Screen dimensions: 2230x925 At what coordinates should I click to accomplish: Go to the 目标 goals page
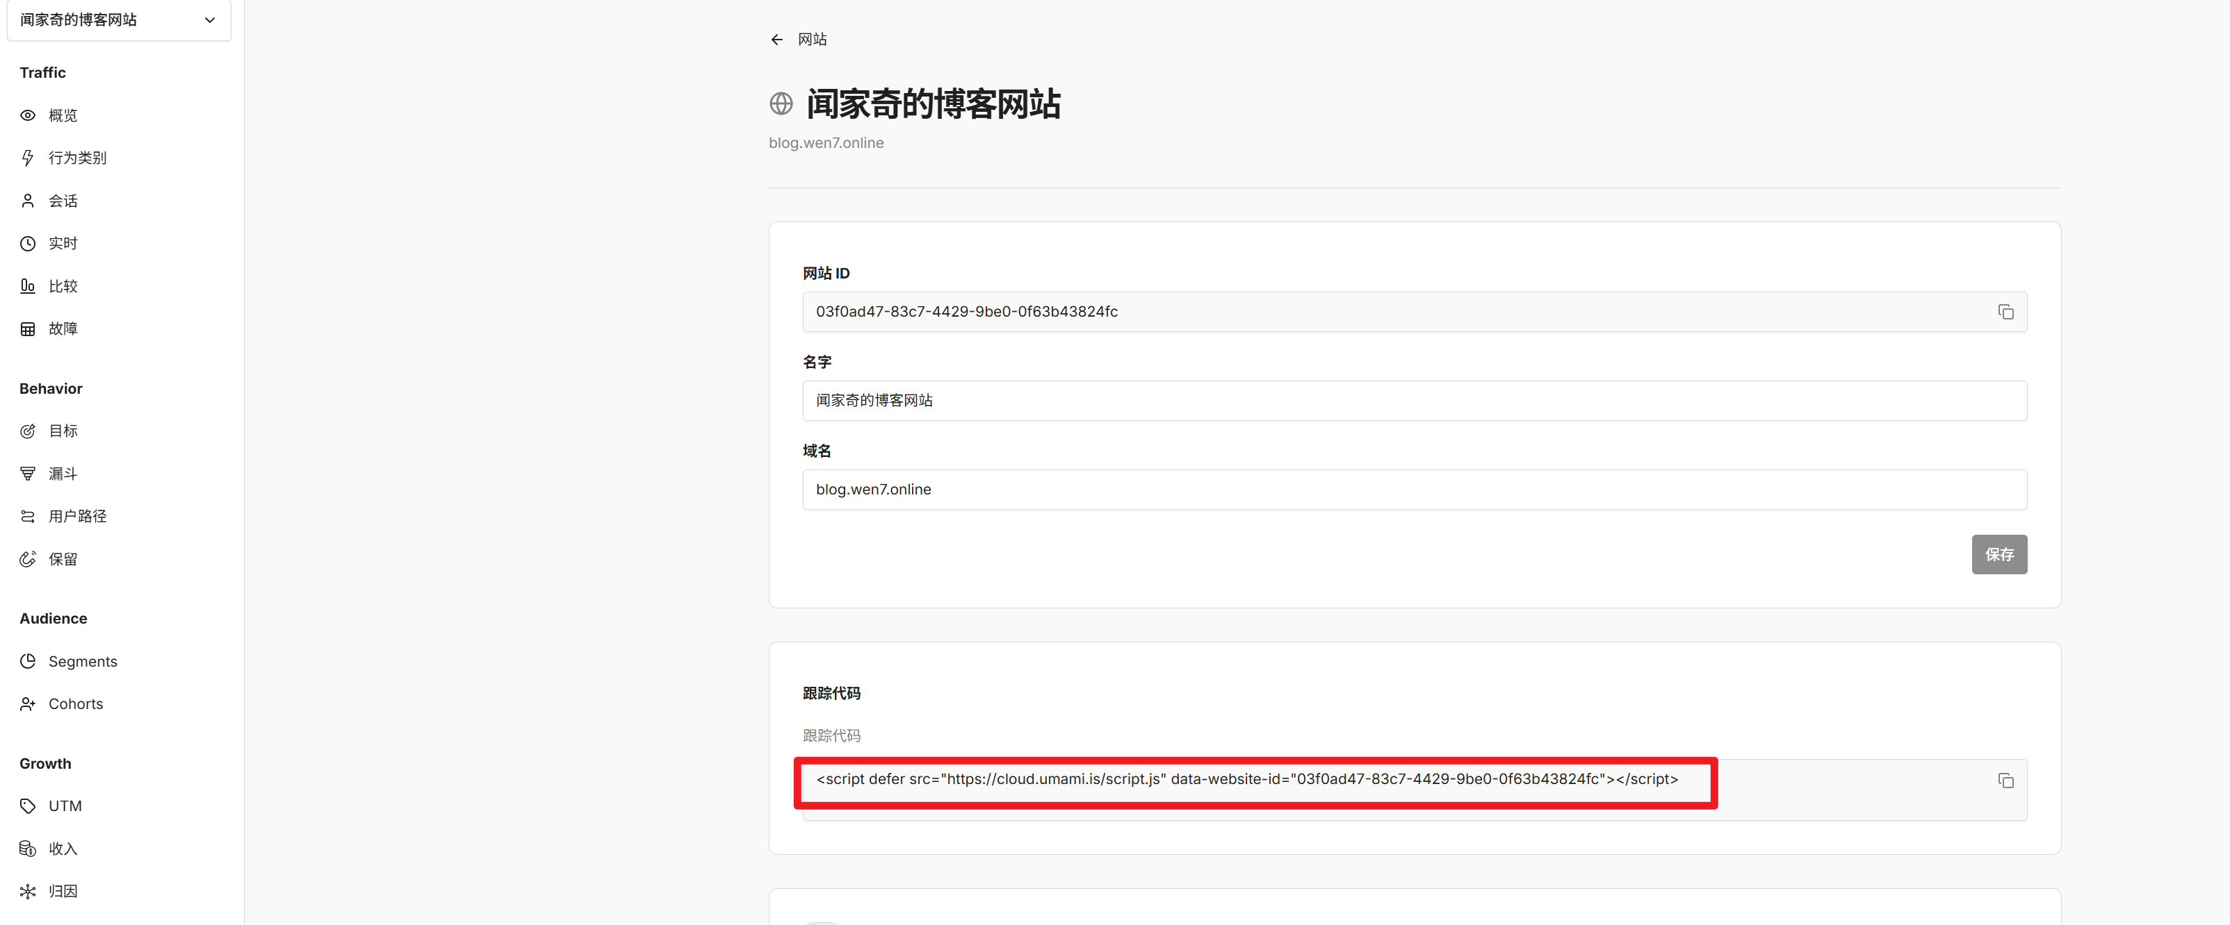point(63,431)
